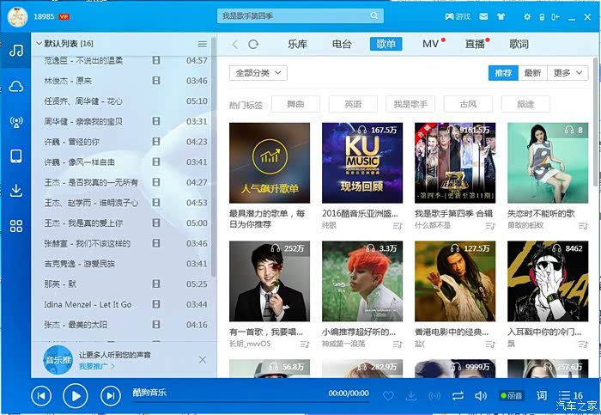Select the 歌单 tab
601x415 pixels.
(x=386, y=44)
